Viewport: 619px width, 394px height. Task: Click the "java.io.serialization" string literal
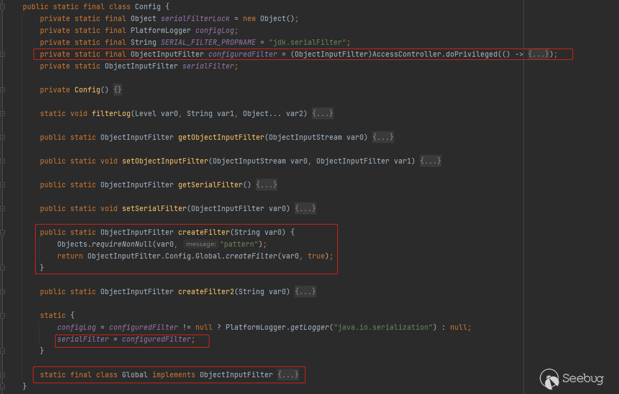(x=383, y=327)
